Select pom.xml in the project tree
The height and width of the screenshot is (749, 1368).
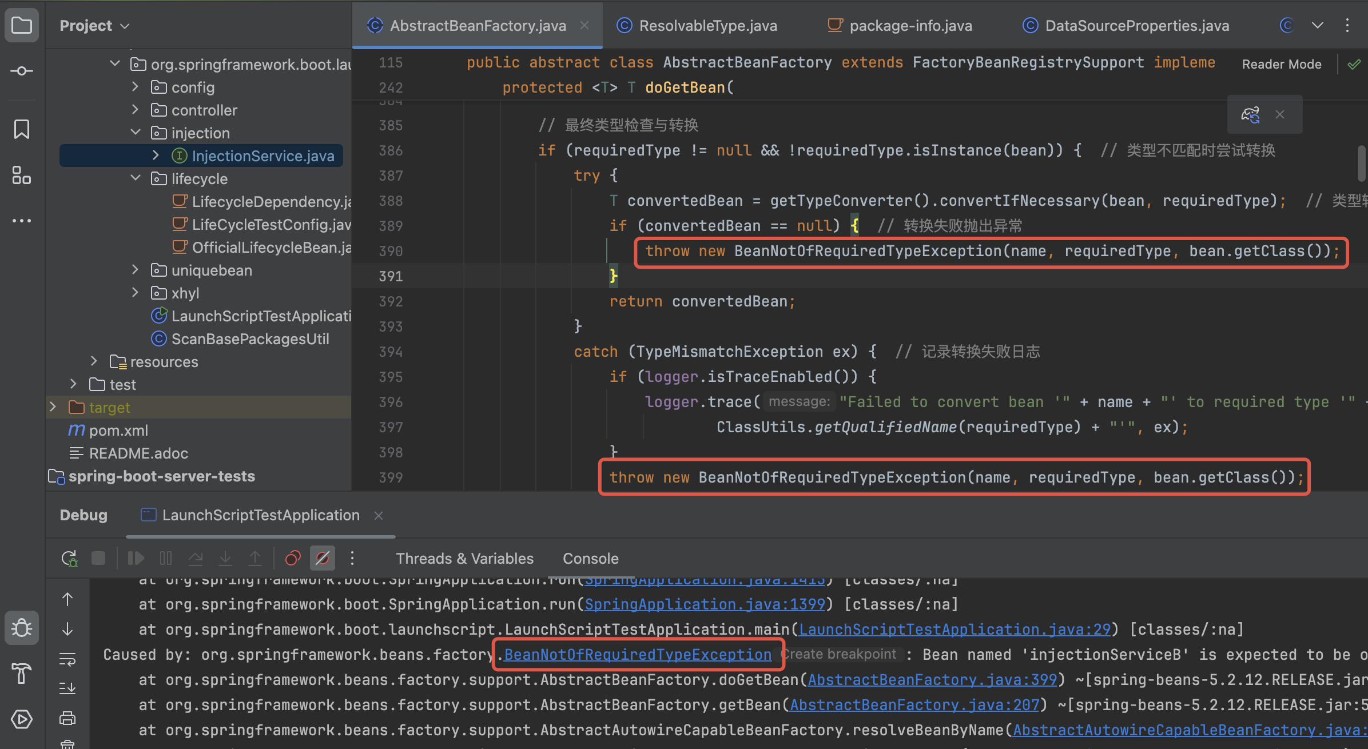click(118, 430)
